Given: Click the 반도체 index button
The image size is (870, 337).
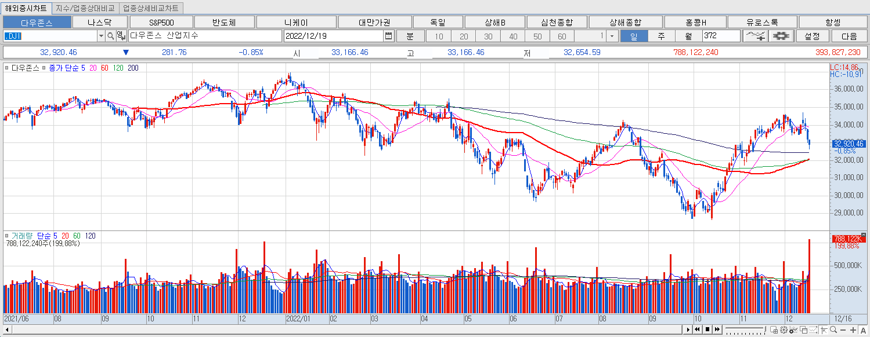Looking at the screenshot, I should [225, 22].
